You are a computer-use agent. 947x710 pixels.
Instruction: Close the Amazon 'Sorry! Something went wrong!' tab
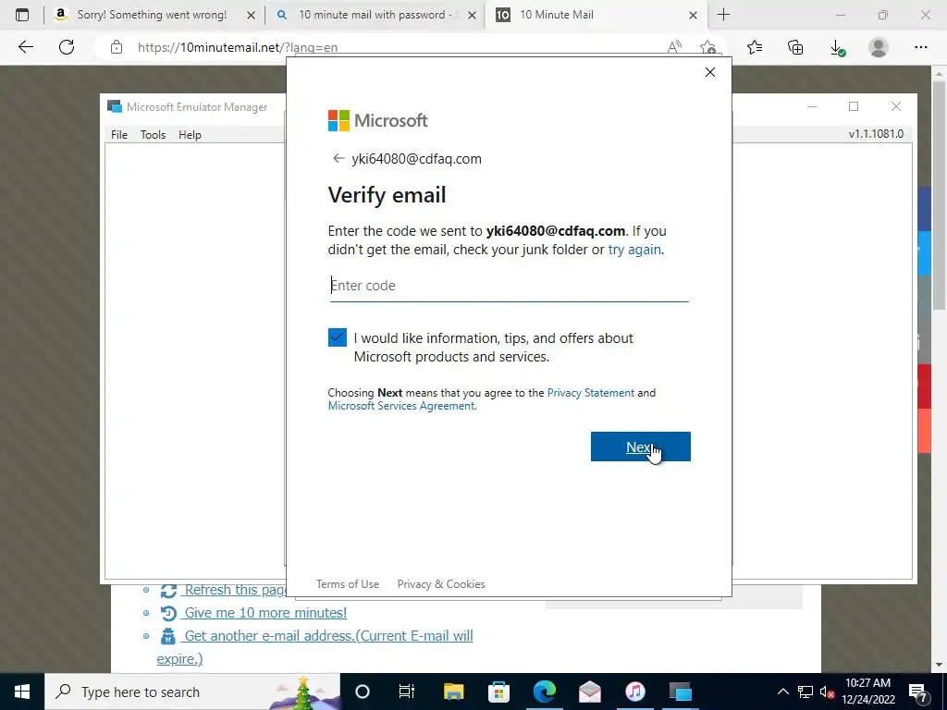[251, 15]
